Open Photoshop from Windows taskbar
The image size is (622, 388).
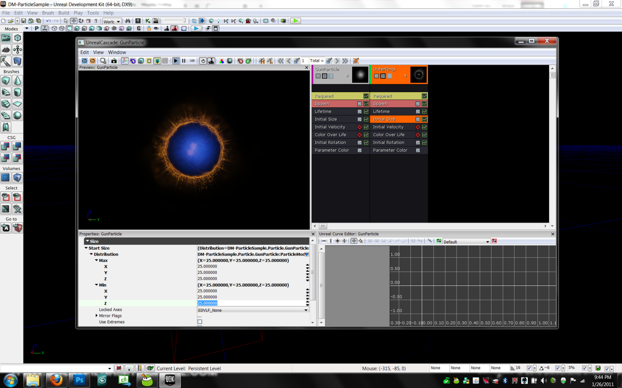click(x=79, y=380)
